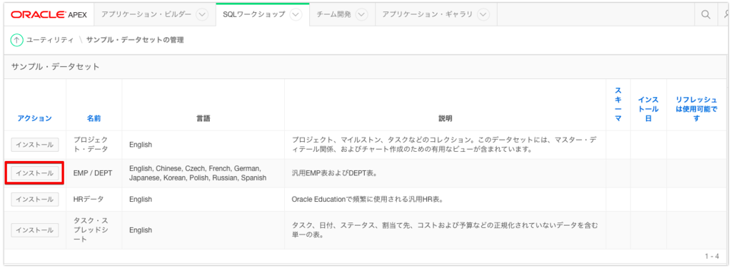Expand SQLワークショップ dropdown chevron
This screenshot has height=268, width=731.
pyautogui.click(x=295, y=14)
